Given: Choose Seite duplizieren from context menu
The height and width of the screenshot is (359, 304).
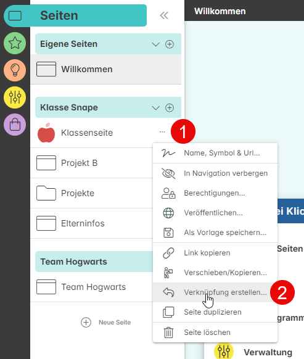Looking at the screenshot, I should point(215,312).
